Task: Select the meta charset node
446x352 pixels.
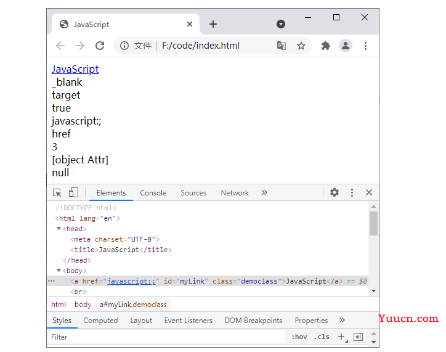Action: pos(115,239)
